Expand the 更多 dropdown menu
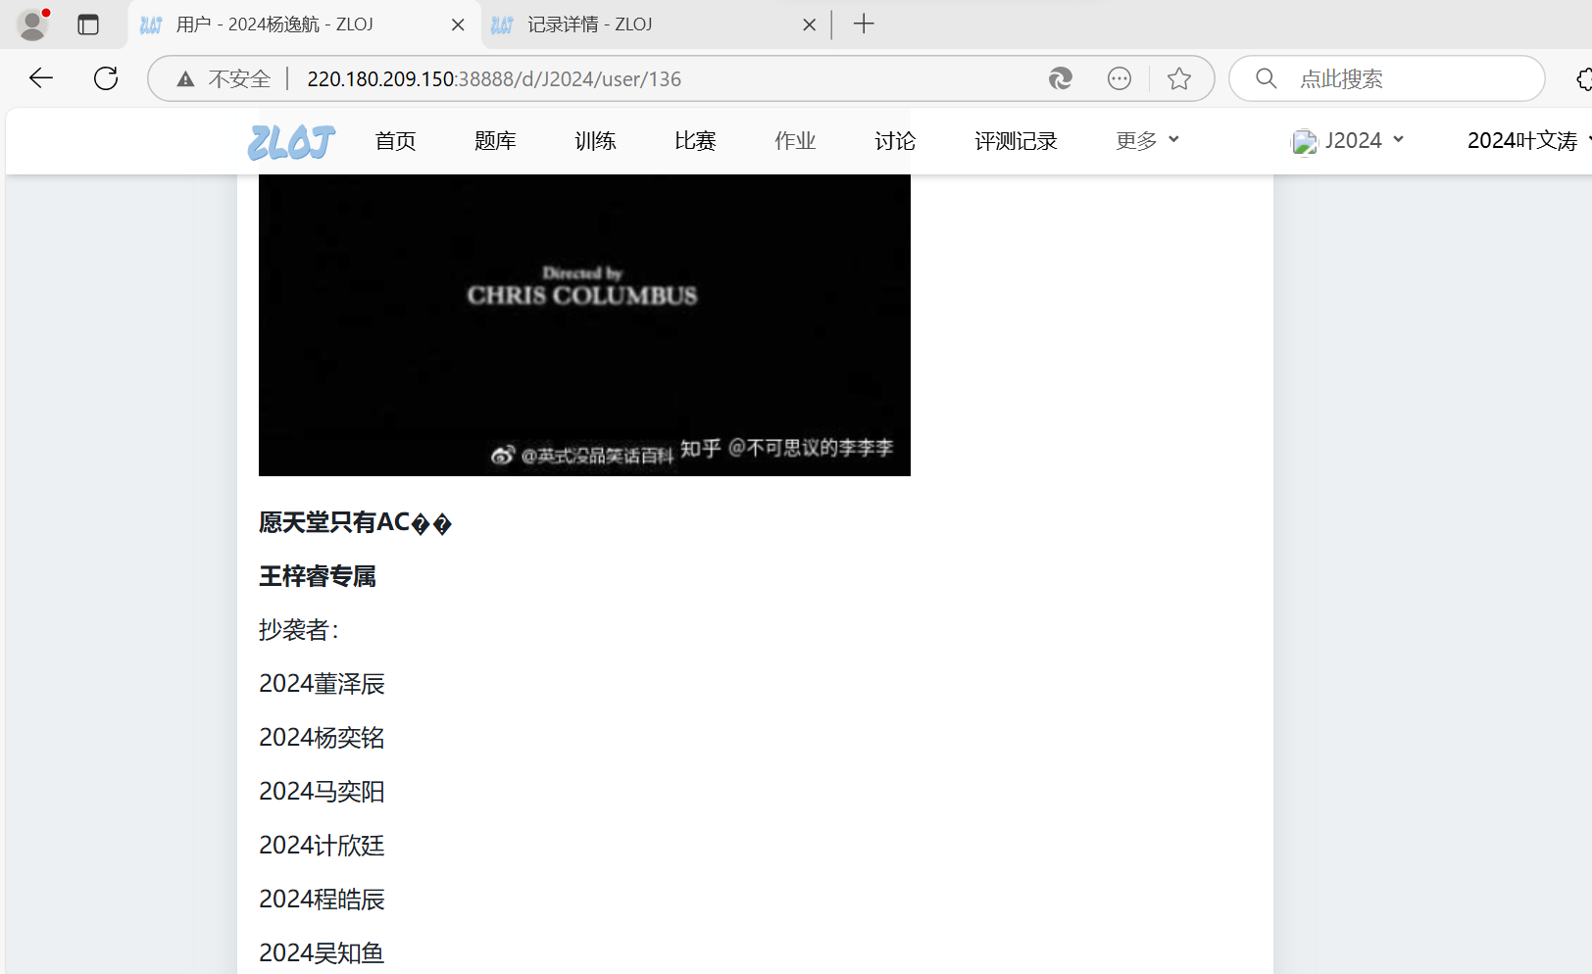1592x974 pixels. click(x=1147, y=141)
